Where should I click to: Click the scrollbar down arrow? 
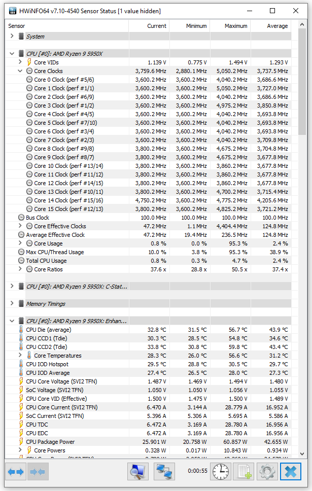coord(302,454)
